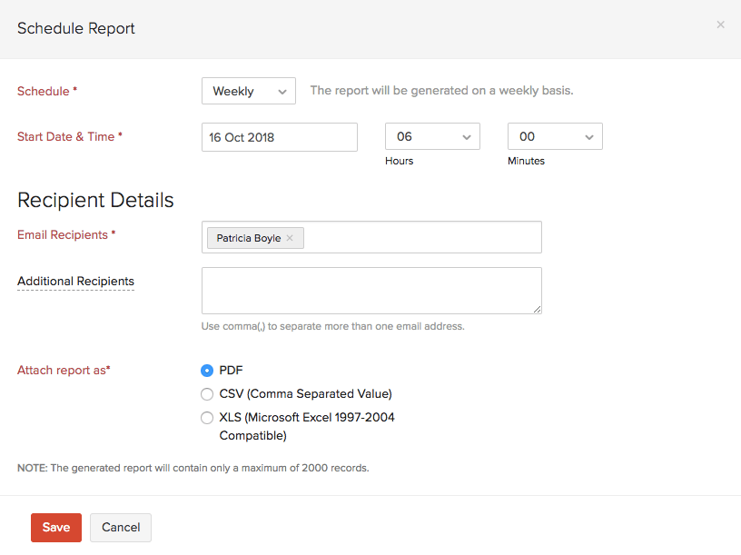
Task: Select the XLS Microsoft Excel radio button
Action: coord(207,418)
